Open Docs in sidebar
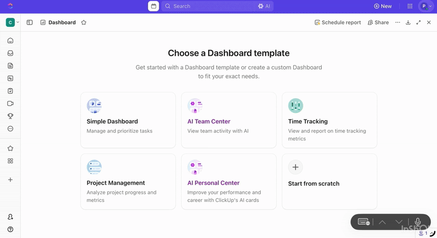Image resolution: width=437 pixels, height=238 pixels. [x=10, y=66]
